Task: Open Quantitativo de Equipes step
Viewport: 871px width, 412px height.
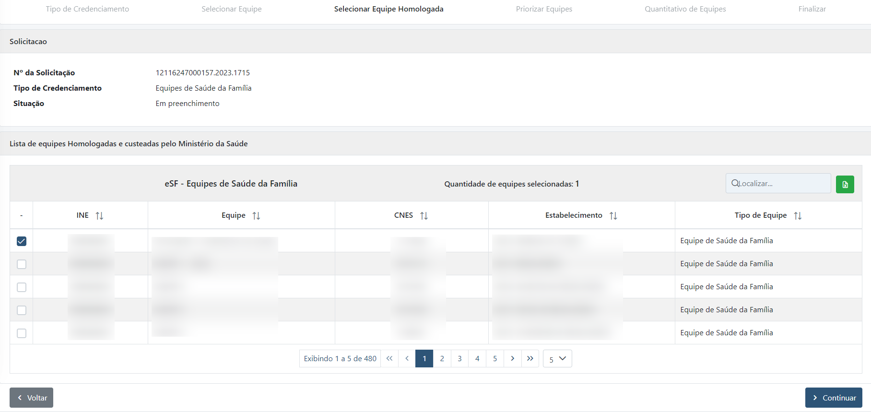Action: (x=685, y=9)
